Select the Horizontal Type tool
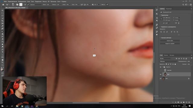The image size is (193, 108). point(2,52)
